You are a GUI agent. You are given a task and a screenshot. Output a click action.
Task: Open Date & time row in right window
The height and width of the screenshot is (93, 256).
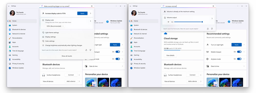click(225, 66)
